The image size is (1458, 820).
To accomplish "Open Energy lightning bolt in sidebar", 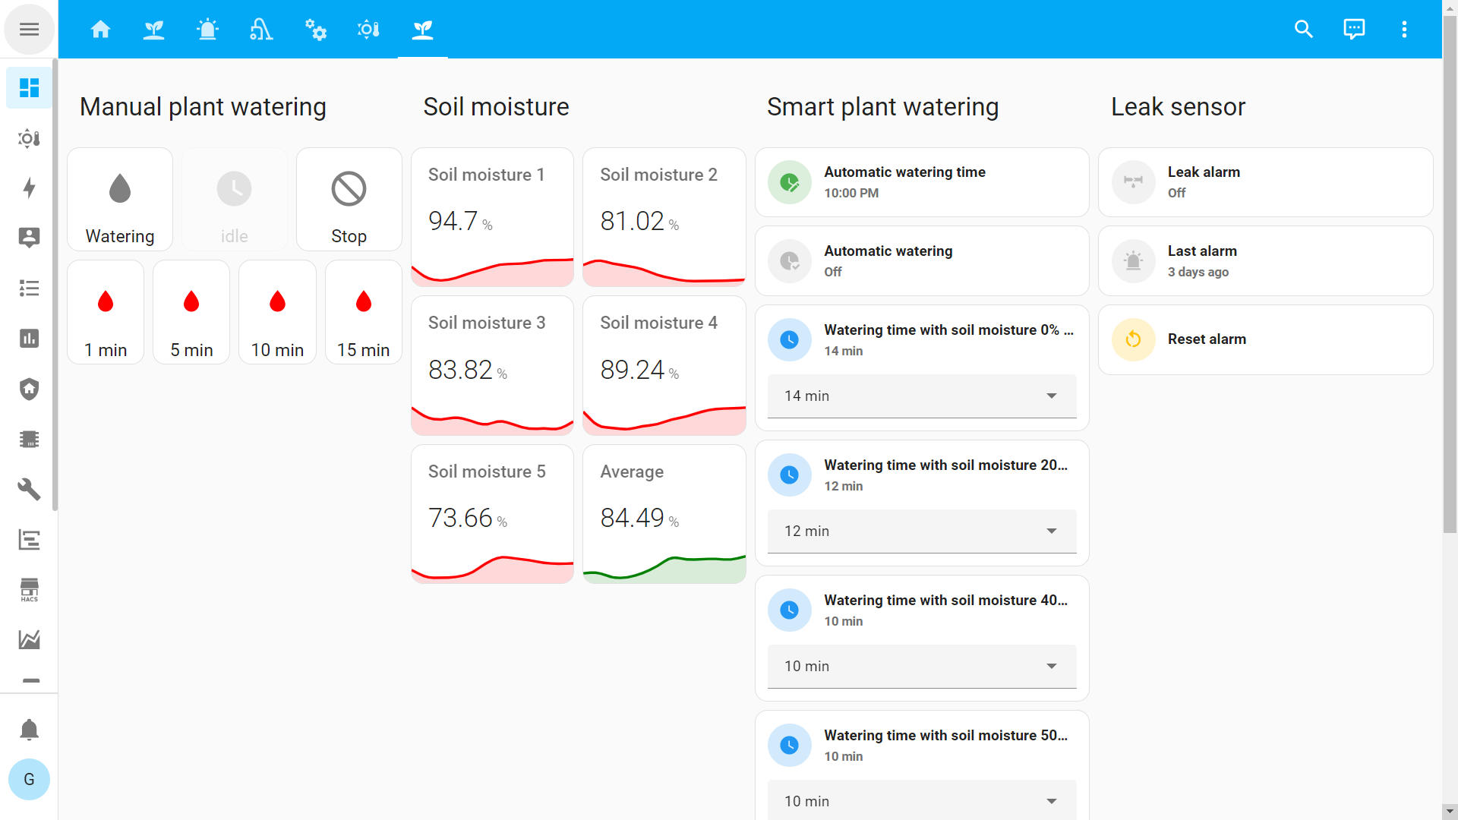I will (29, 188).
